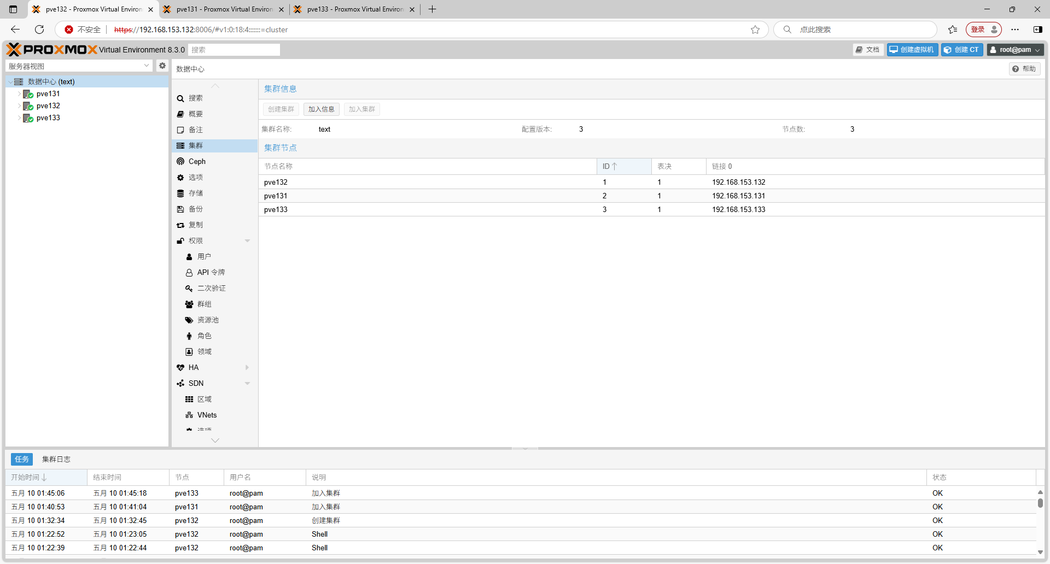Viewport: 1050px width, 564px height.
Task: Click the tree view settings gear icon
Action: coord(162,66)
